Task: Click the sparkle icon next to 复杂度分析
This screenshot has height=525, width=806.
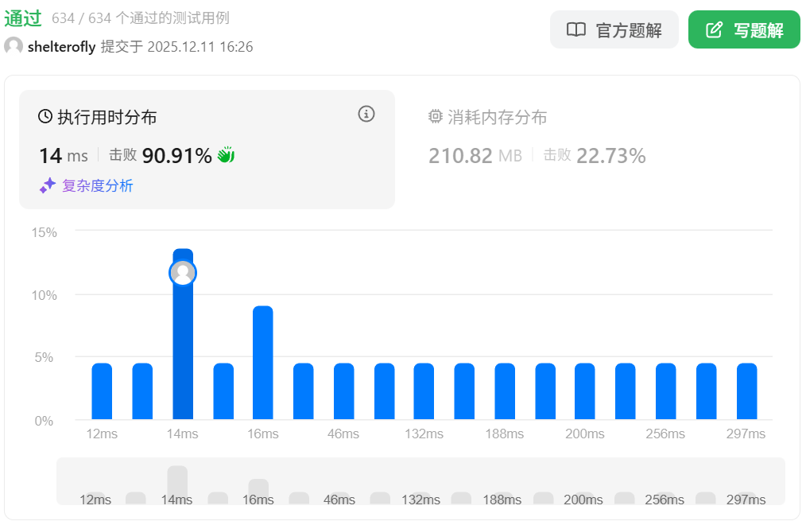Action: (48, 185)
